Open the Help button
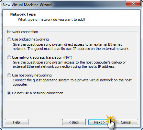 (16, 122)
